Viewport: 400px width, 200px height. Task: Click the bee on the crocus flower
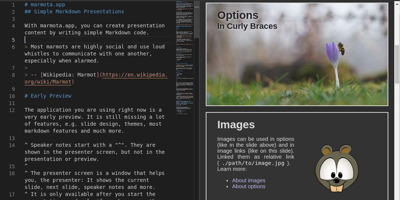(341, 48)
